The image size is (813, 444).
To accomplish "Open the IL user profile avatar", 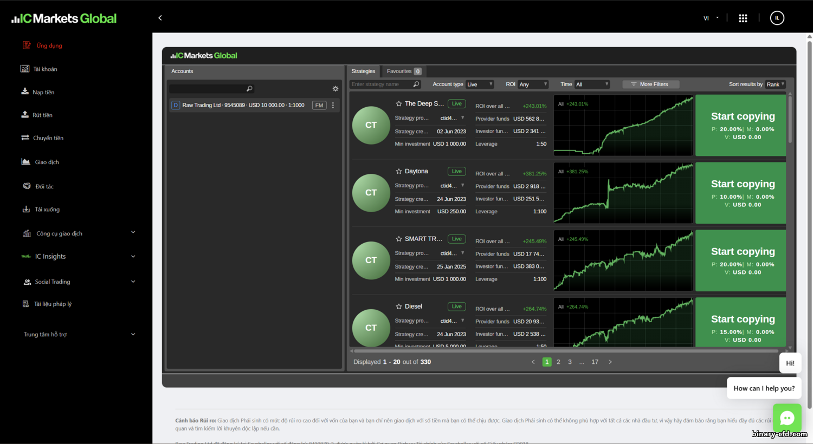I will click(x=777, y=18).
